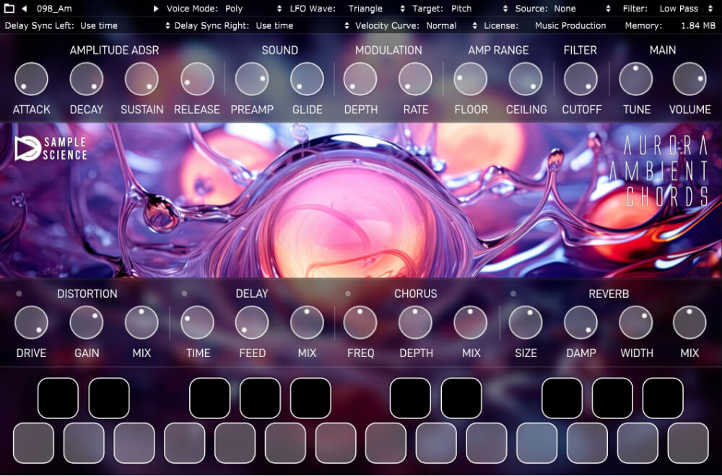Play the second black key pad

point(109,398)
